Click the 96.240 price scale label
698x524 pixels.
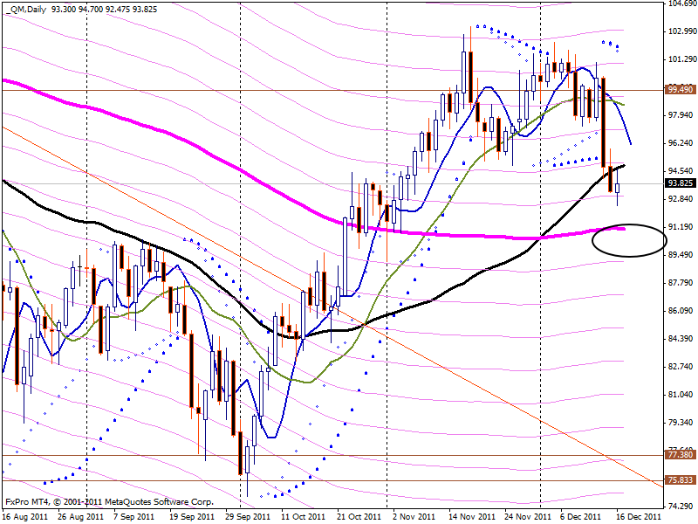(681, 142)
